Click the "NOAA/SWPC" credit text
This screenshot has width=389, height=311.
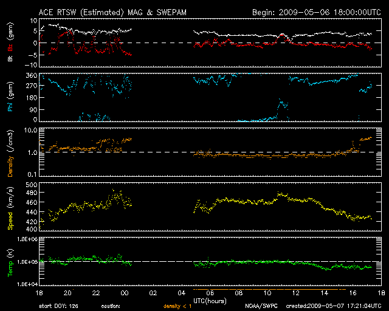pyautogui.click(x=261, y=306)
